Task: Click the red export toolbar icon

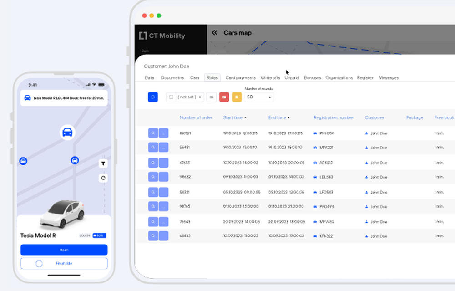Action: [224, 97]
